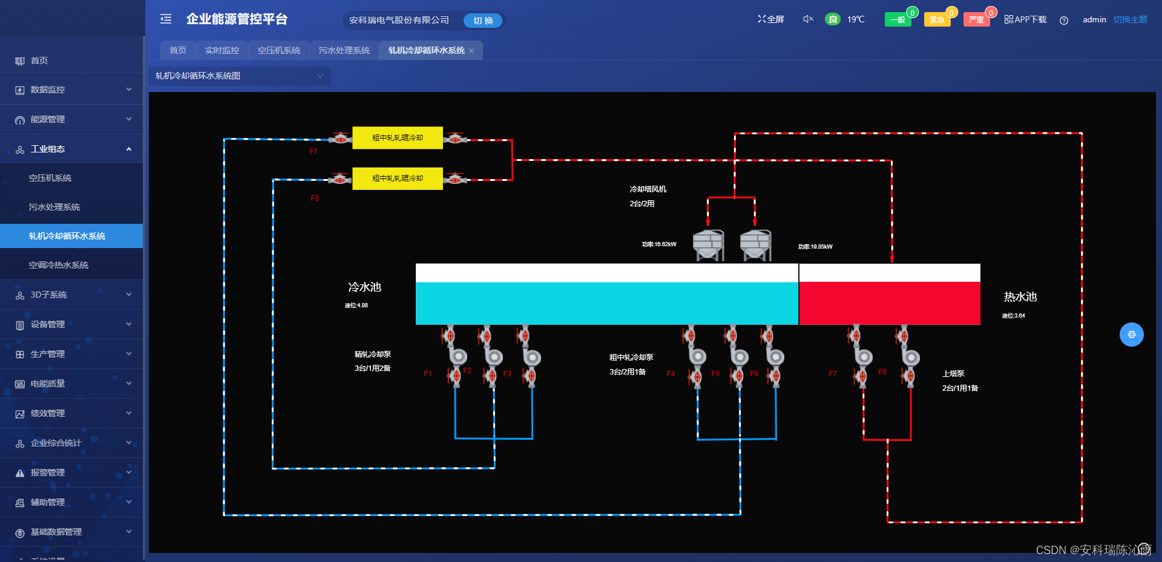
Task: Click the 切换 company switch button
Action: (483, 21)
